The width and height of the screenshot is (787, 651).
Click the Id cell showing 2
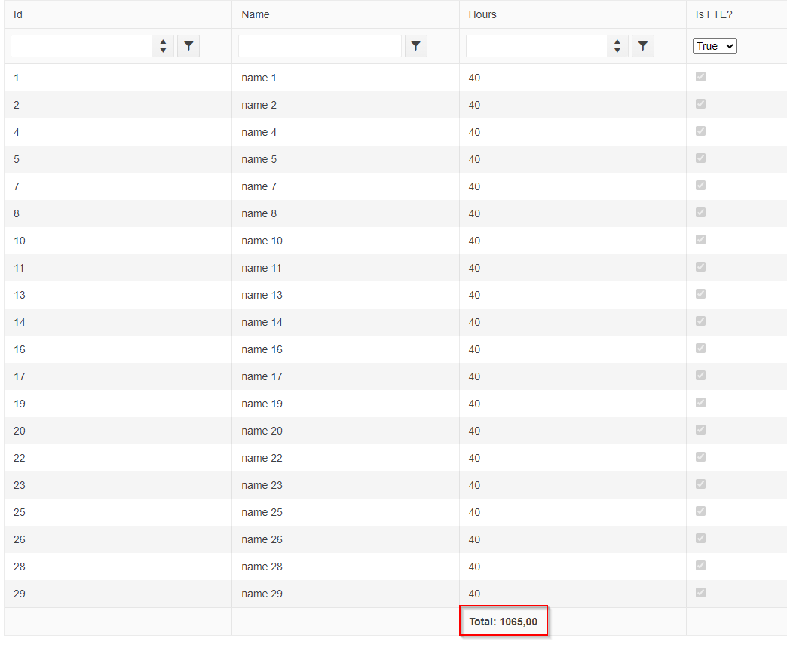(118, 105)
